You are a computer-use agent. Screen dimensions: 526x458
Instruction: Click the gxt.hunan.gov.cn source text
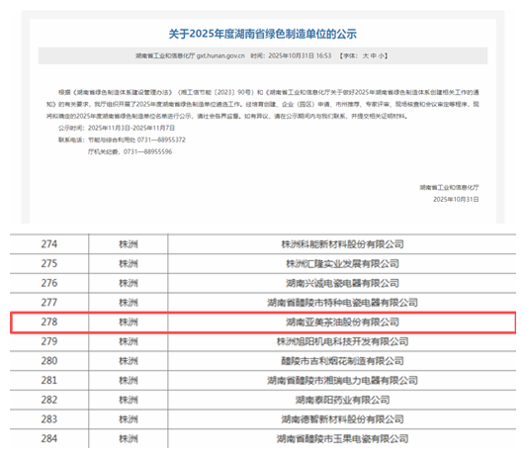click(x=220, y=55)
